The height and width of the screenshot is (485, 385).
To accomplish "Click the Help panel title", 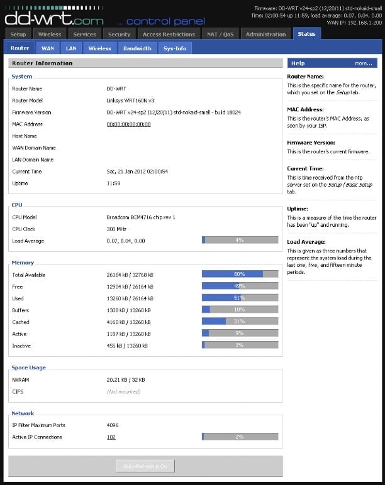I will [x=298, y=63].
